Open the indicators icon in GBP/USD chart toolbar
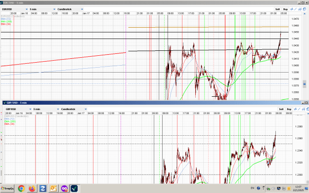This screenshot has height=193, width=309. 295,109
